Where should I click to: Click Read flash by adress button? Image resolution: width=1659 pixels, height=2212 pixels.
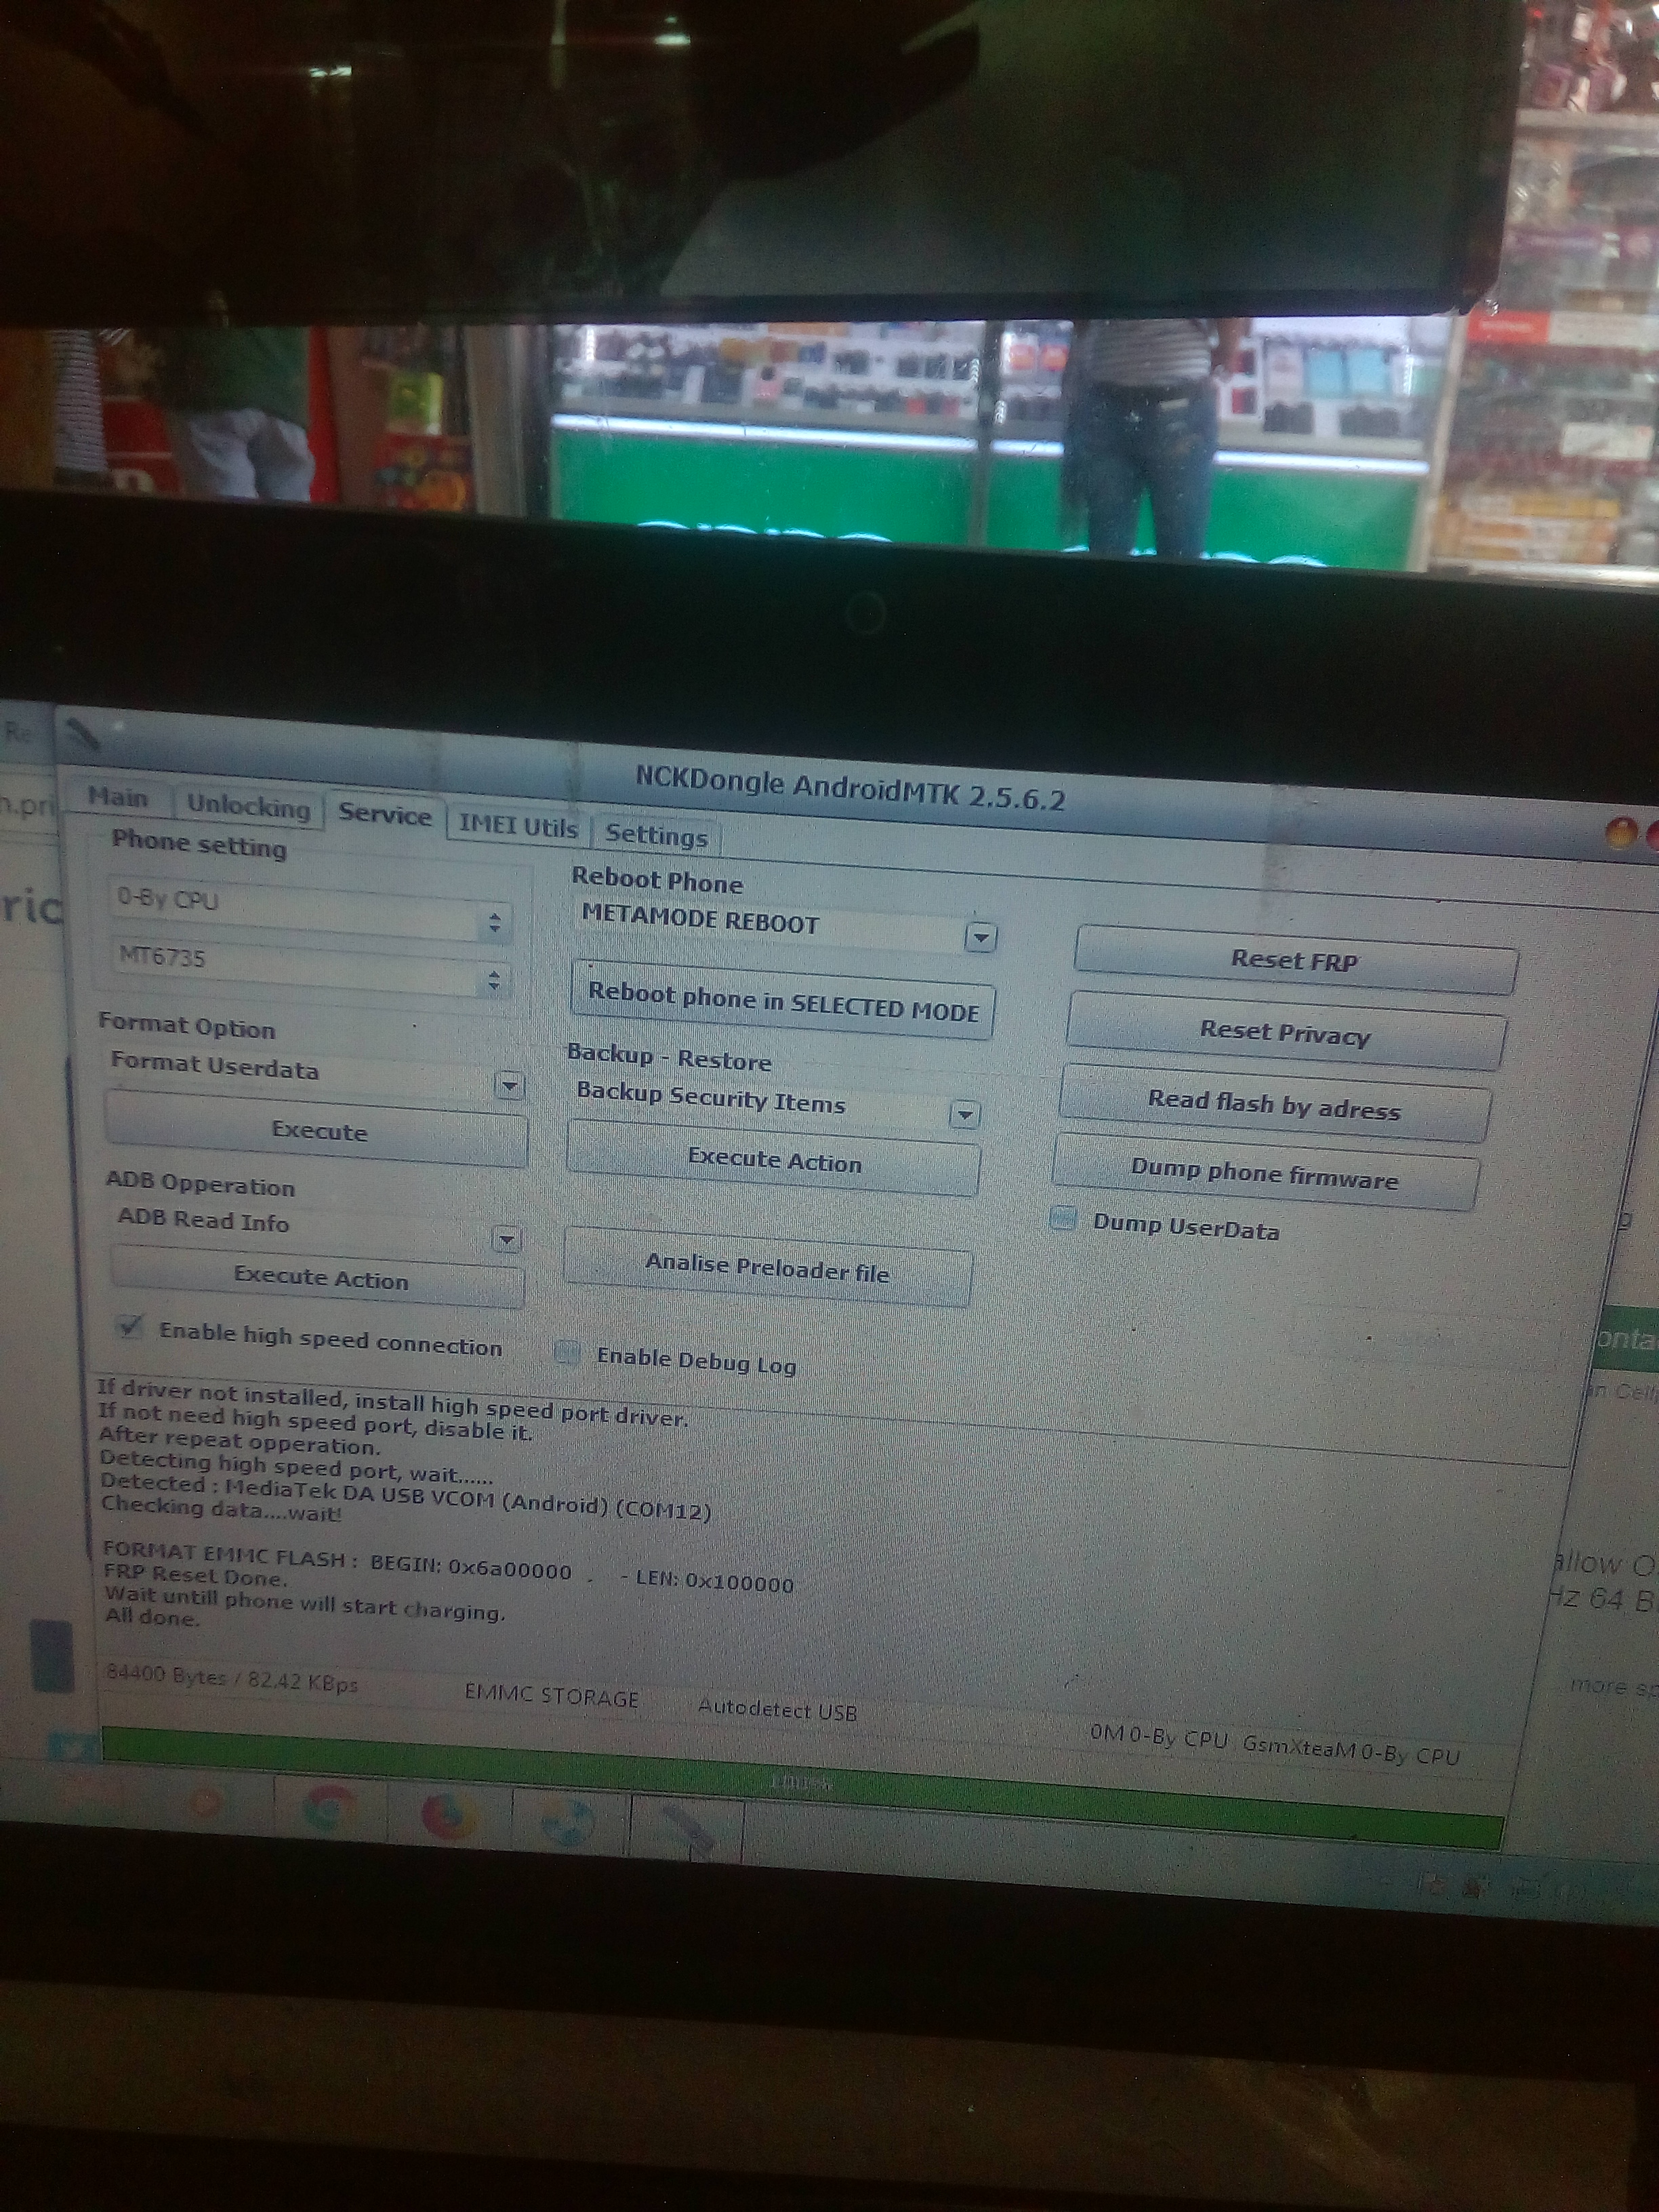coord(1275,1104)
